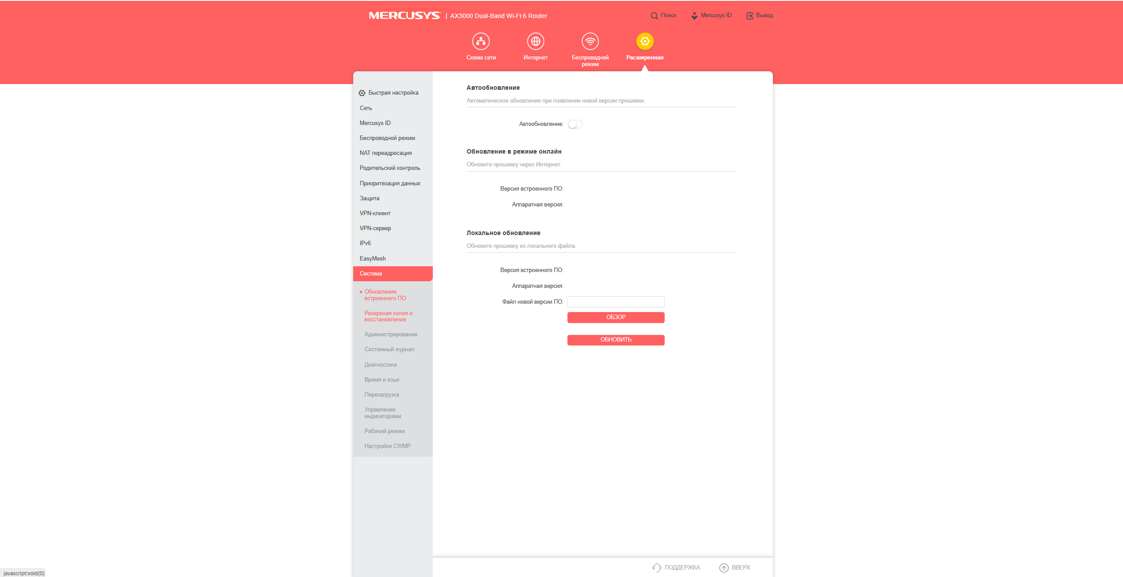Image resolution: width=1123 pixels, height=577 pixels.
Task: Click the ВВЕРХ up-arrow icon
Action: pyautogui.click(x=724, y=568)
